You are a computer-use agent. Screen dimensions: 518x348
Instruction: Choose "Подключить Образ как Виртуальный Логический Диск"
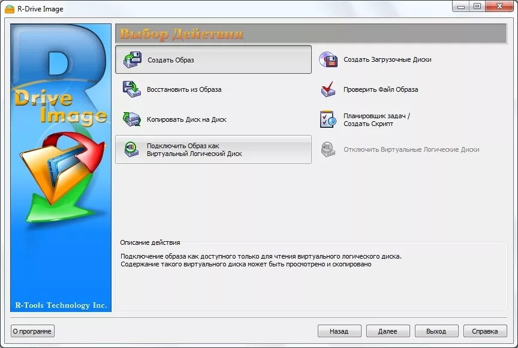point(213,149)
